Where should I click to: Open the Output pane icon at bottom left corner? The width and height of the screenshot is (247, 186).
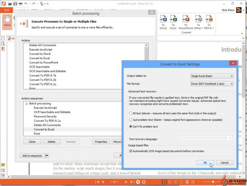click(3, 176)
